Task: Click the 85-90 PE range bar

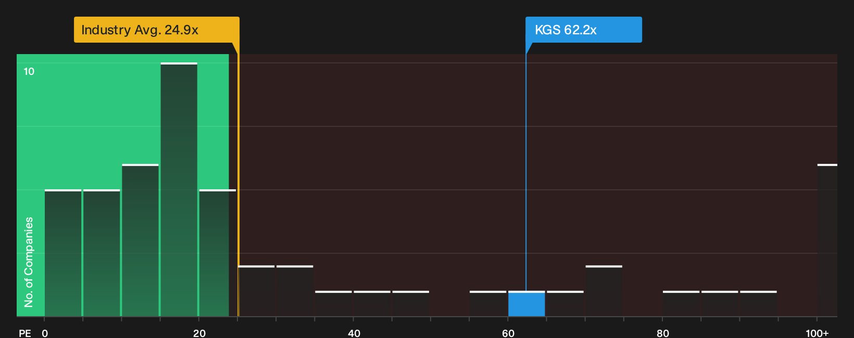Action: tap(720, 304)
